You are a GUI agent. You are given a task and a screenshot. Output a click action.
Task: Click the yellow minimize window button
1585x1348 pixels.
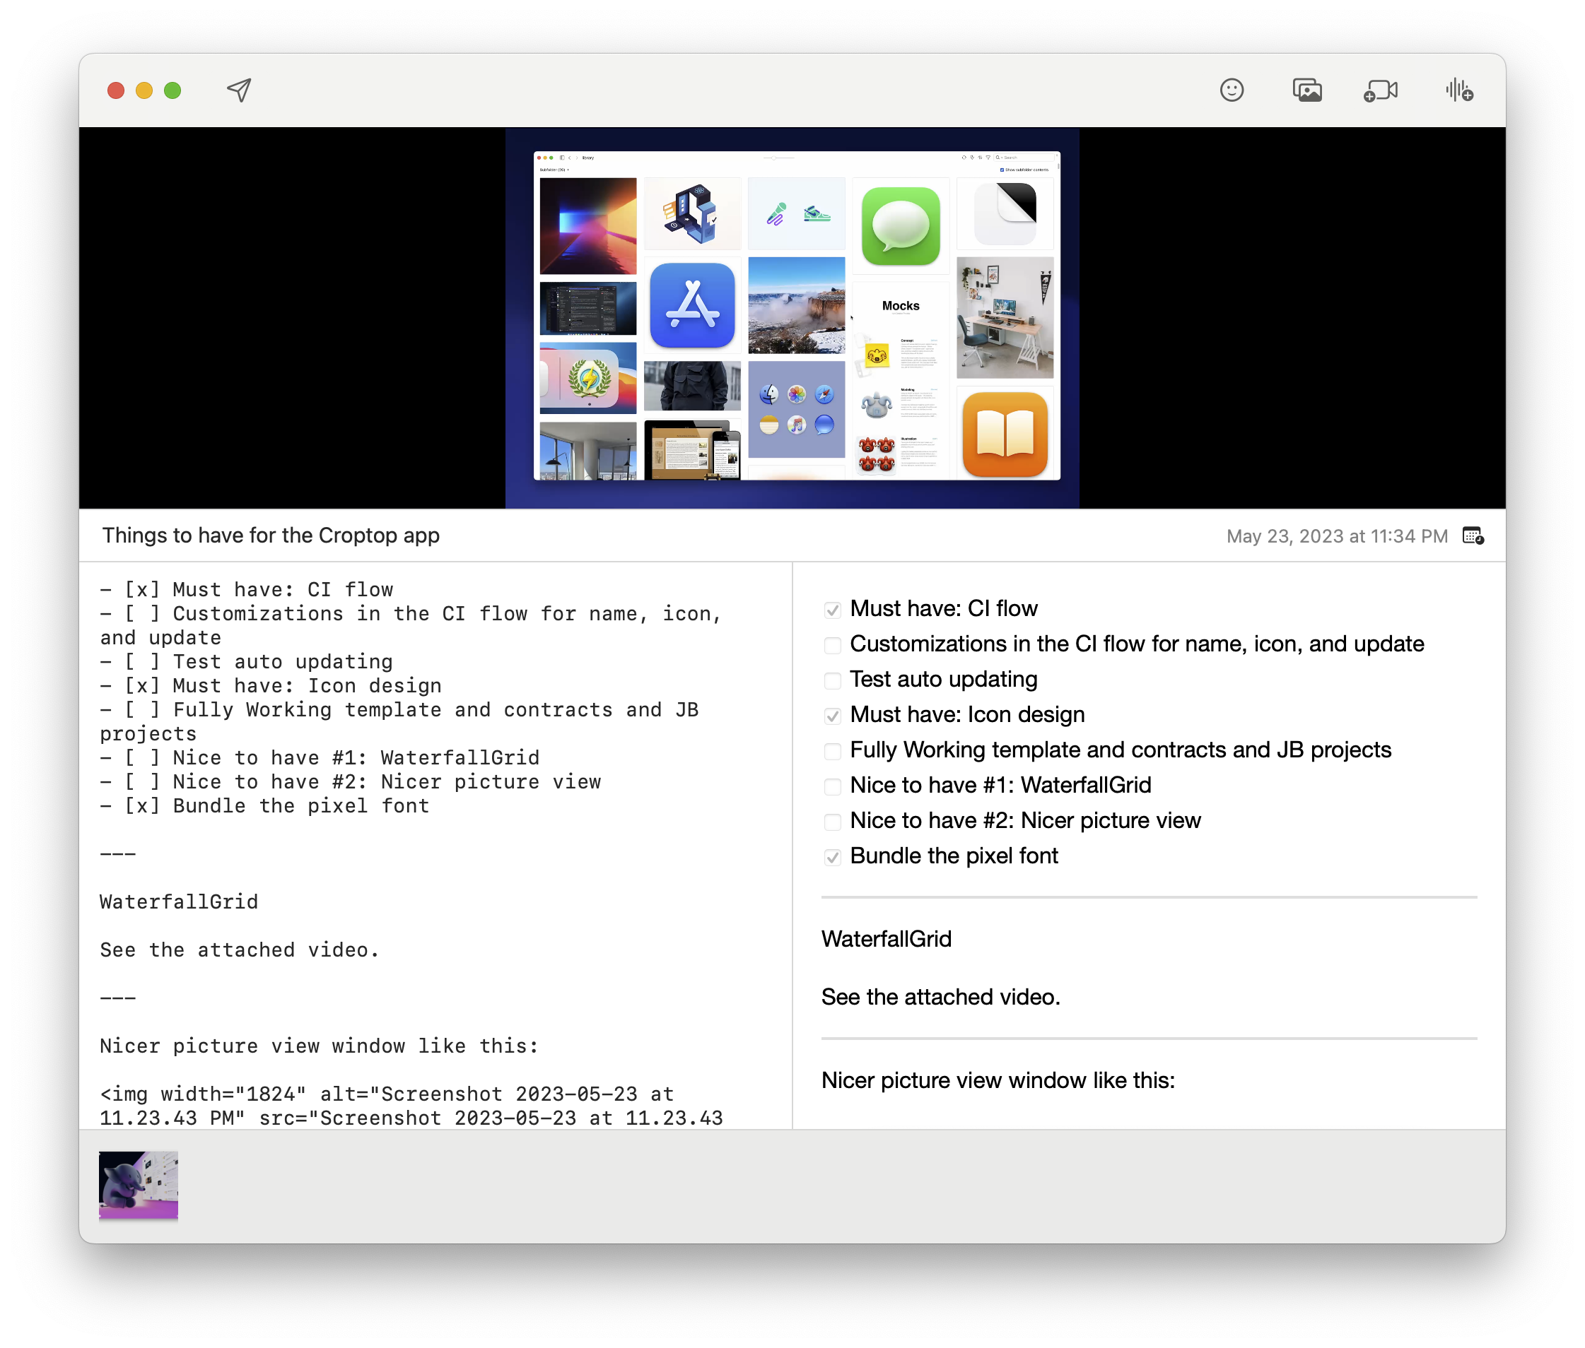144,90
